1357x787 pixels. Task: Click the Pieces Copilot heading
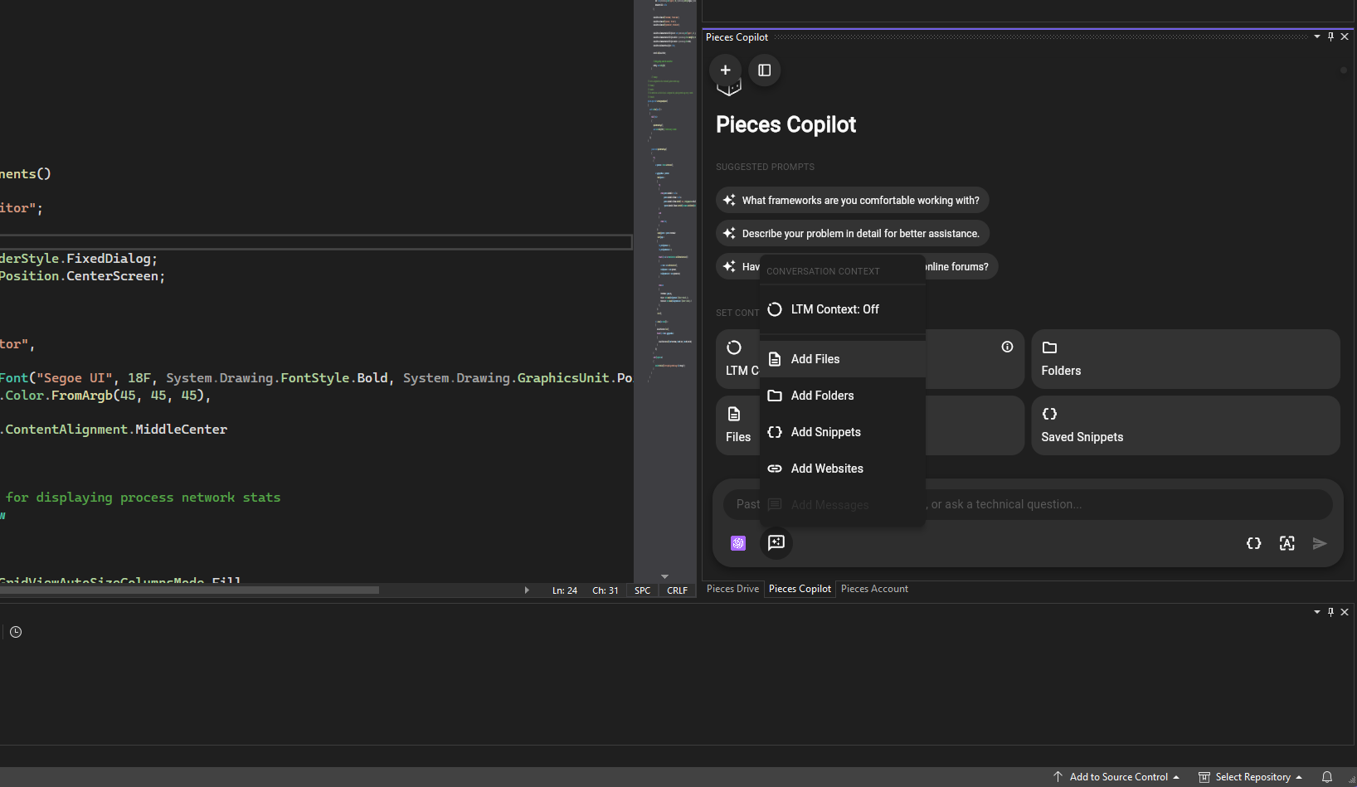(786, 124)
